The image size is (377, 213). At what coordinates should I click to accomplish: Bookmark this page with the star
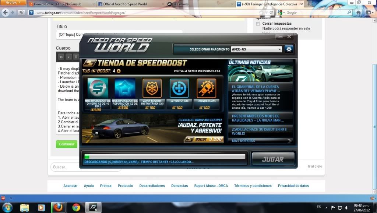(261, 13)
